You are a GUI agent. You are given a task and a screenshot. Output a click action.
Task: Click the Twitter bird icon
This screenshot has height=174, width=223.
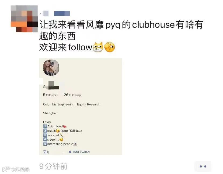70,152
